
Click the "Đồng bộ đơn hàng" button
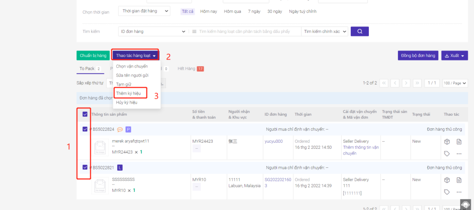[418, 55]
